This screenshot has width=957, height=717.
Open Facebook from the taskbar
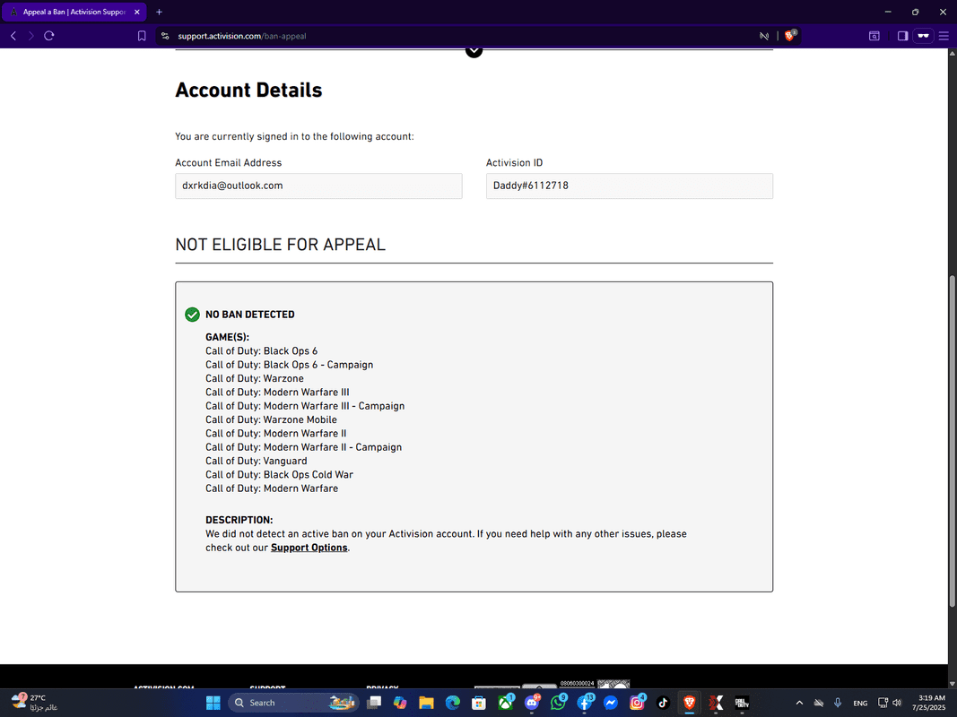pos(584,703)
